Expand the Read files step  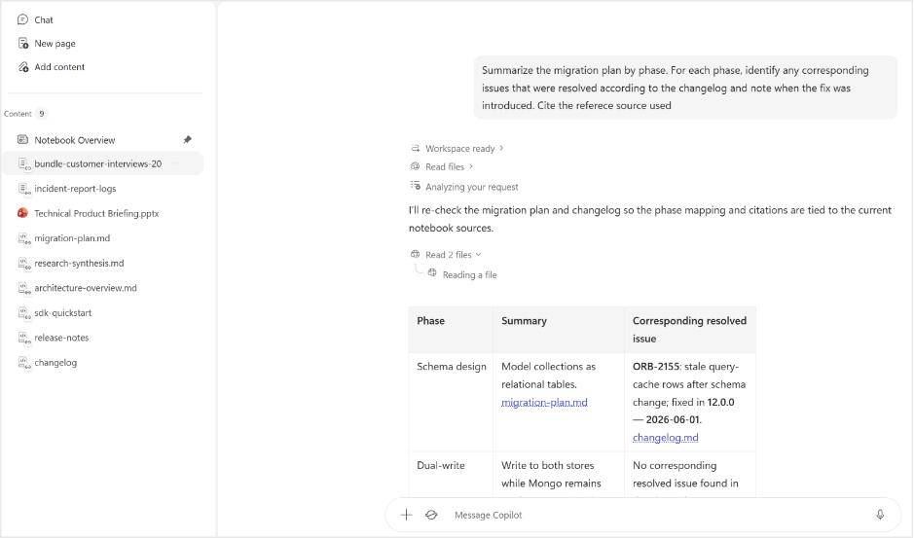point(442,166)
